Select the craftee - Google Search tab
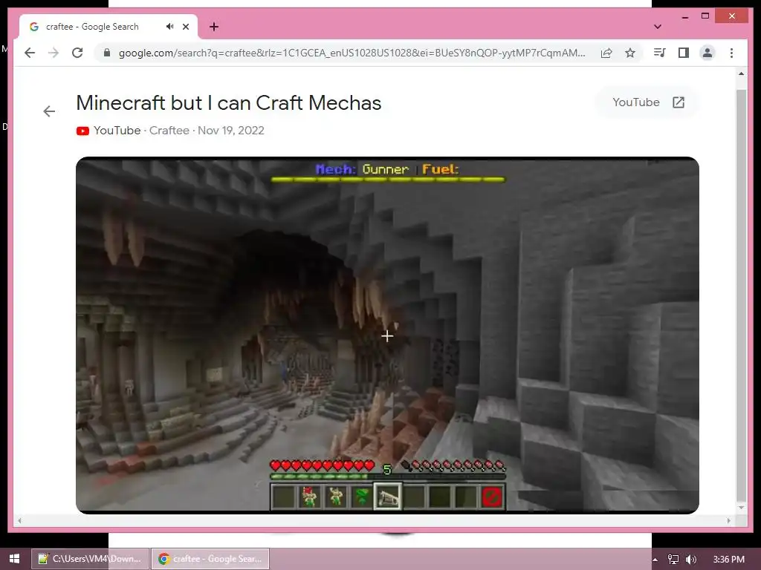The height and width of the screenshot is (570, 761). point(109,27)
